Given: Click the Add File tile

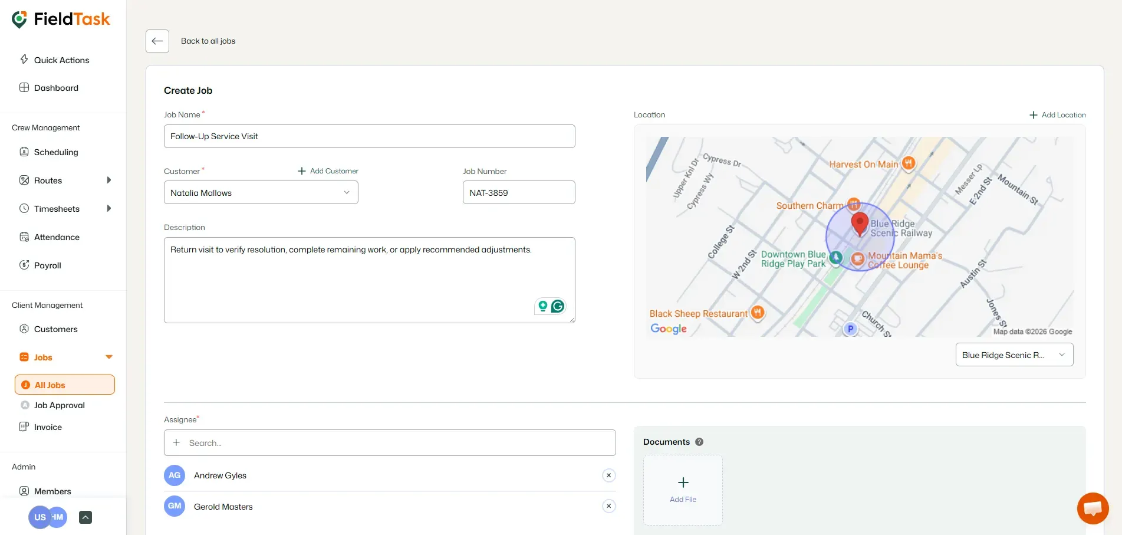Looking at the screenshot, I should (x=683, y=490).
